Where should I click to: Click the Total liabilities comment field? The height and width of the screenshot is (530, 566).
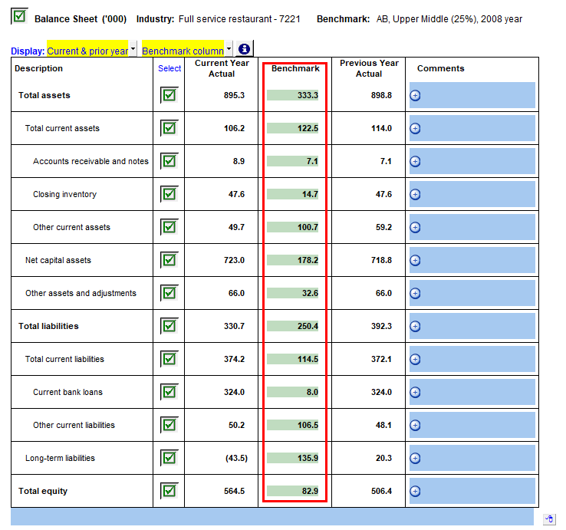(x=472, y=327)
